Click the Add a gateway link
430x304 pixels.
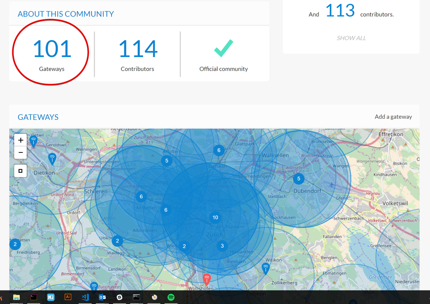pyautogui.click(x=393, y=117)
